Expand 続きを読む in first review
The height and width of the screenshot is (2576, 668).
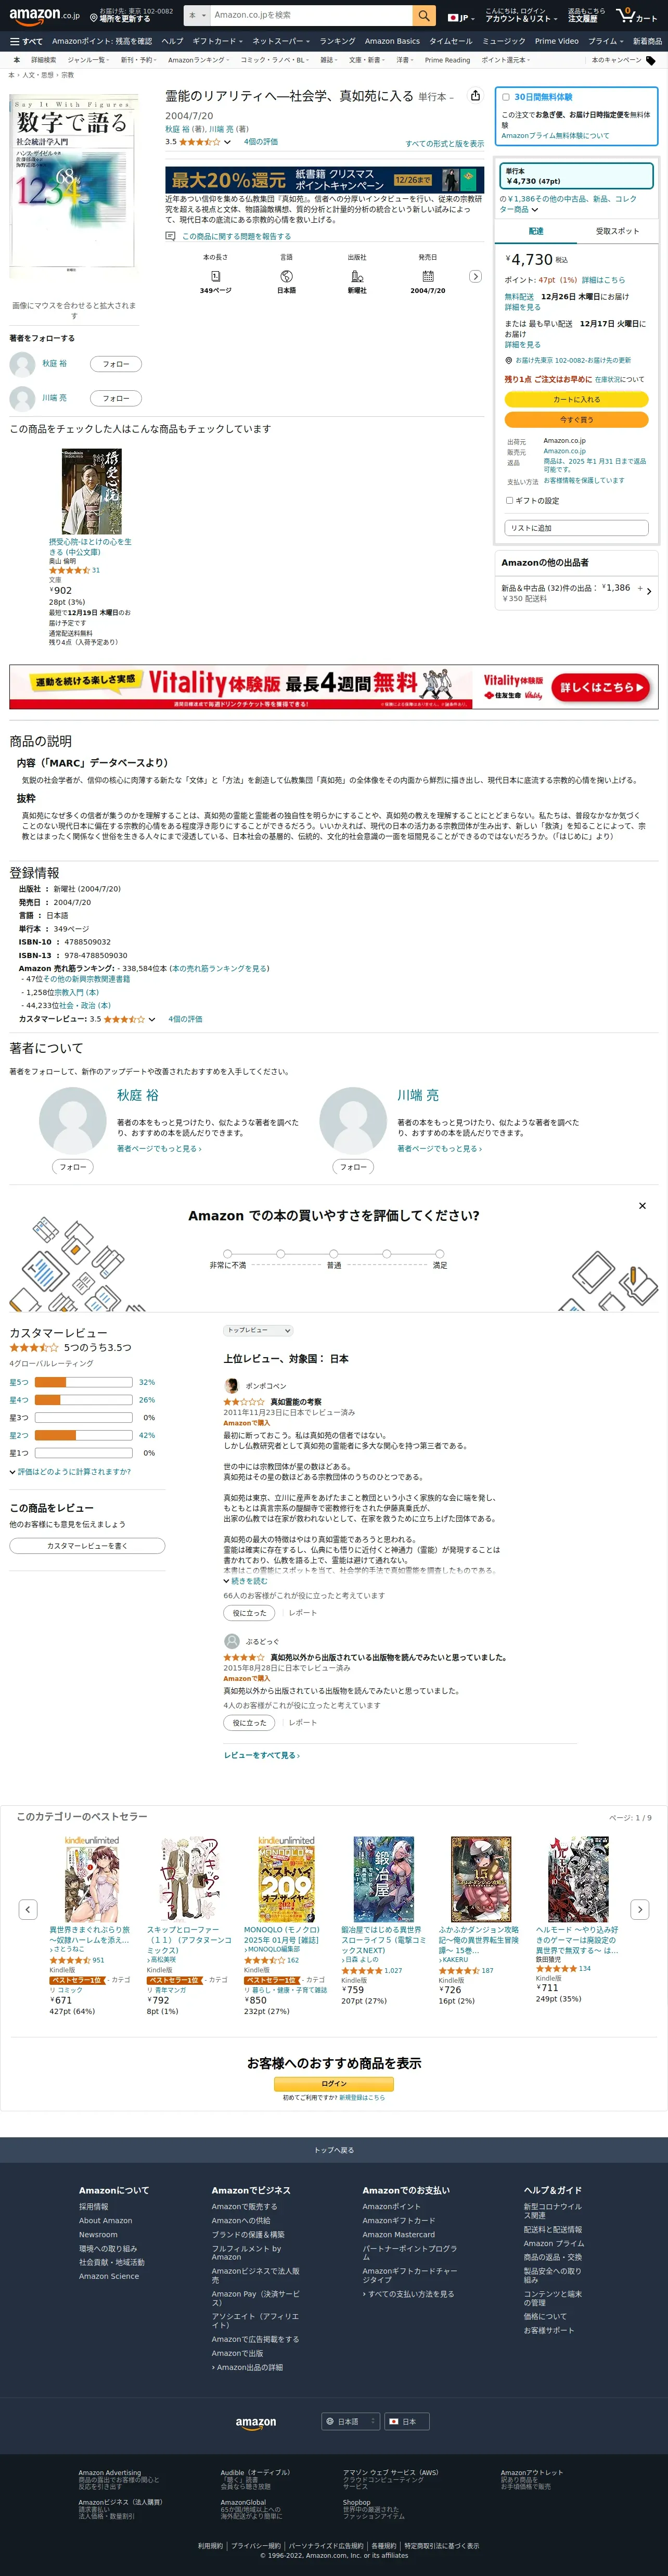point(245,1581)
